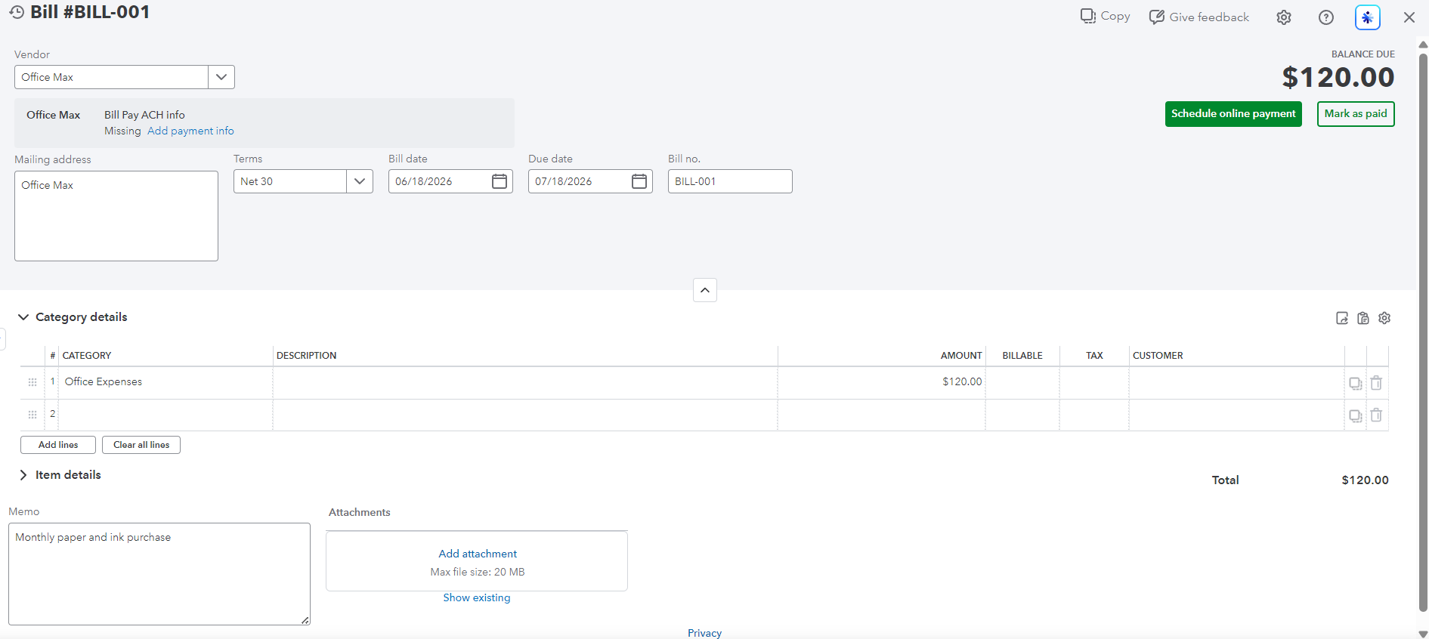Select the $120.00 amount cell
This screenshot has height=639, width=1429.
[881, 382]
